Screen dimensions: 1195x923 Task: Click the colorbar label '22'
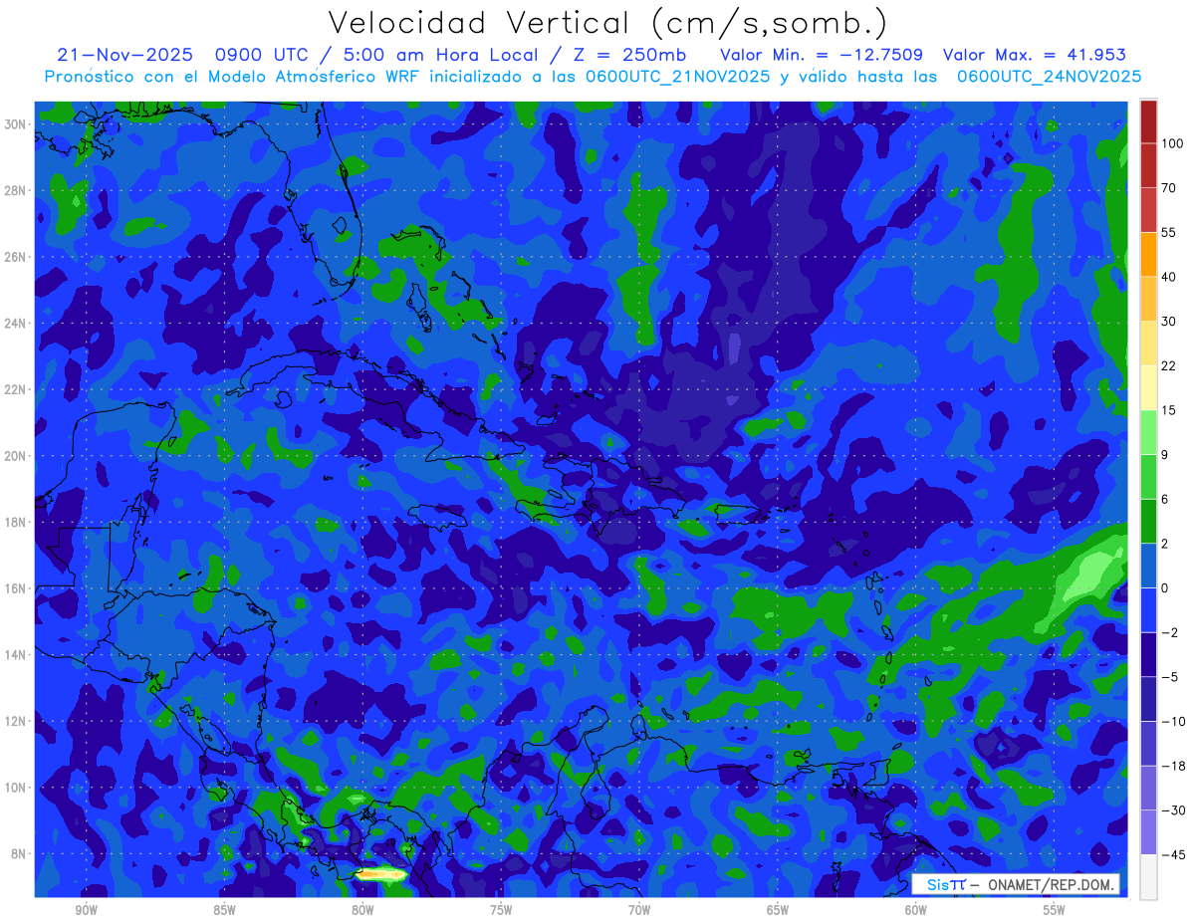click(x=1168, y=365)
